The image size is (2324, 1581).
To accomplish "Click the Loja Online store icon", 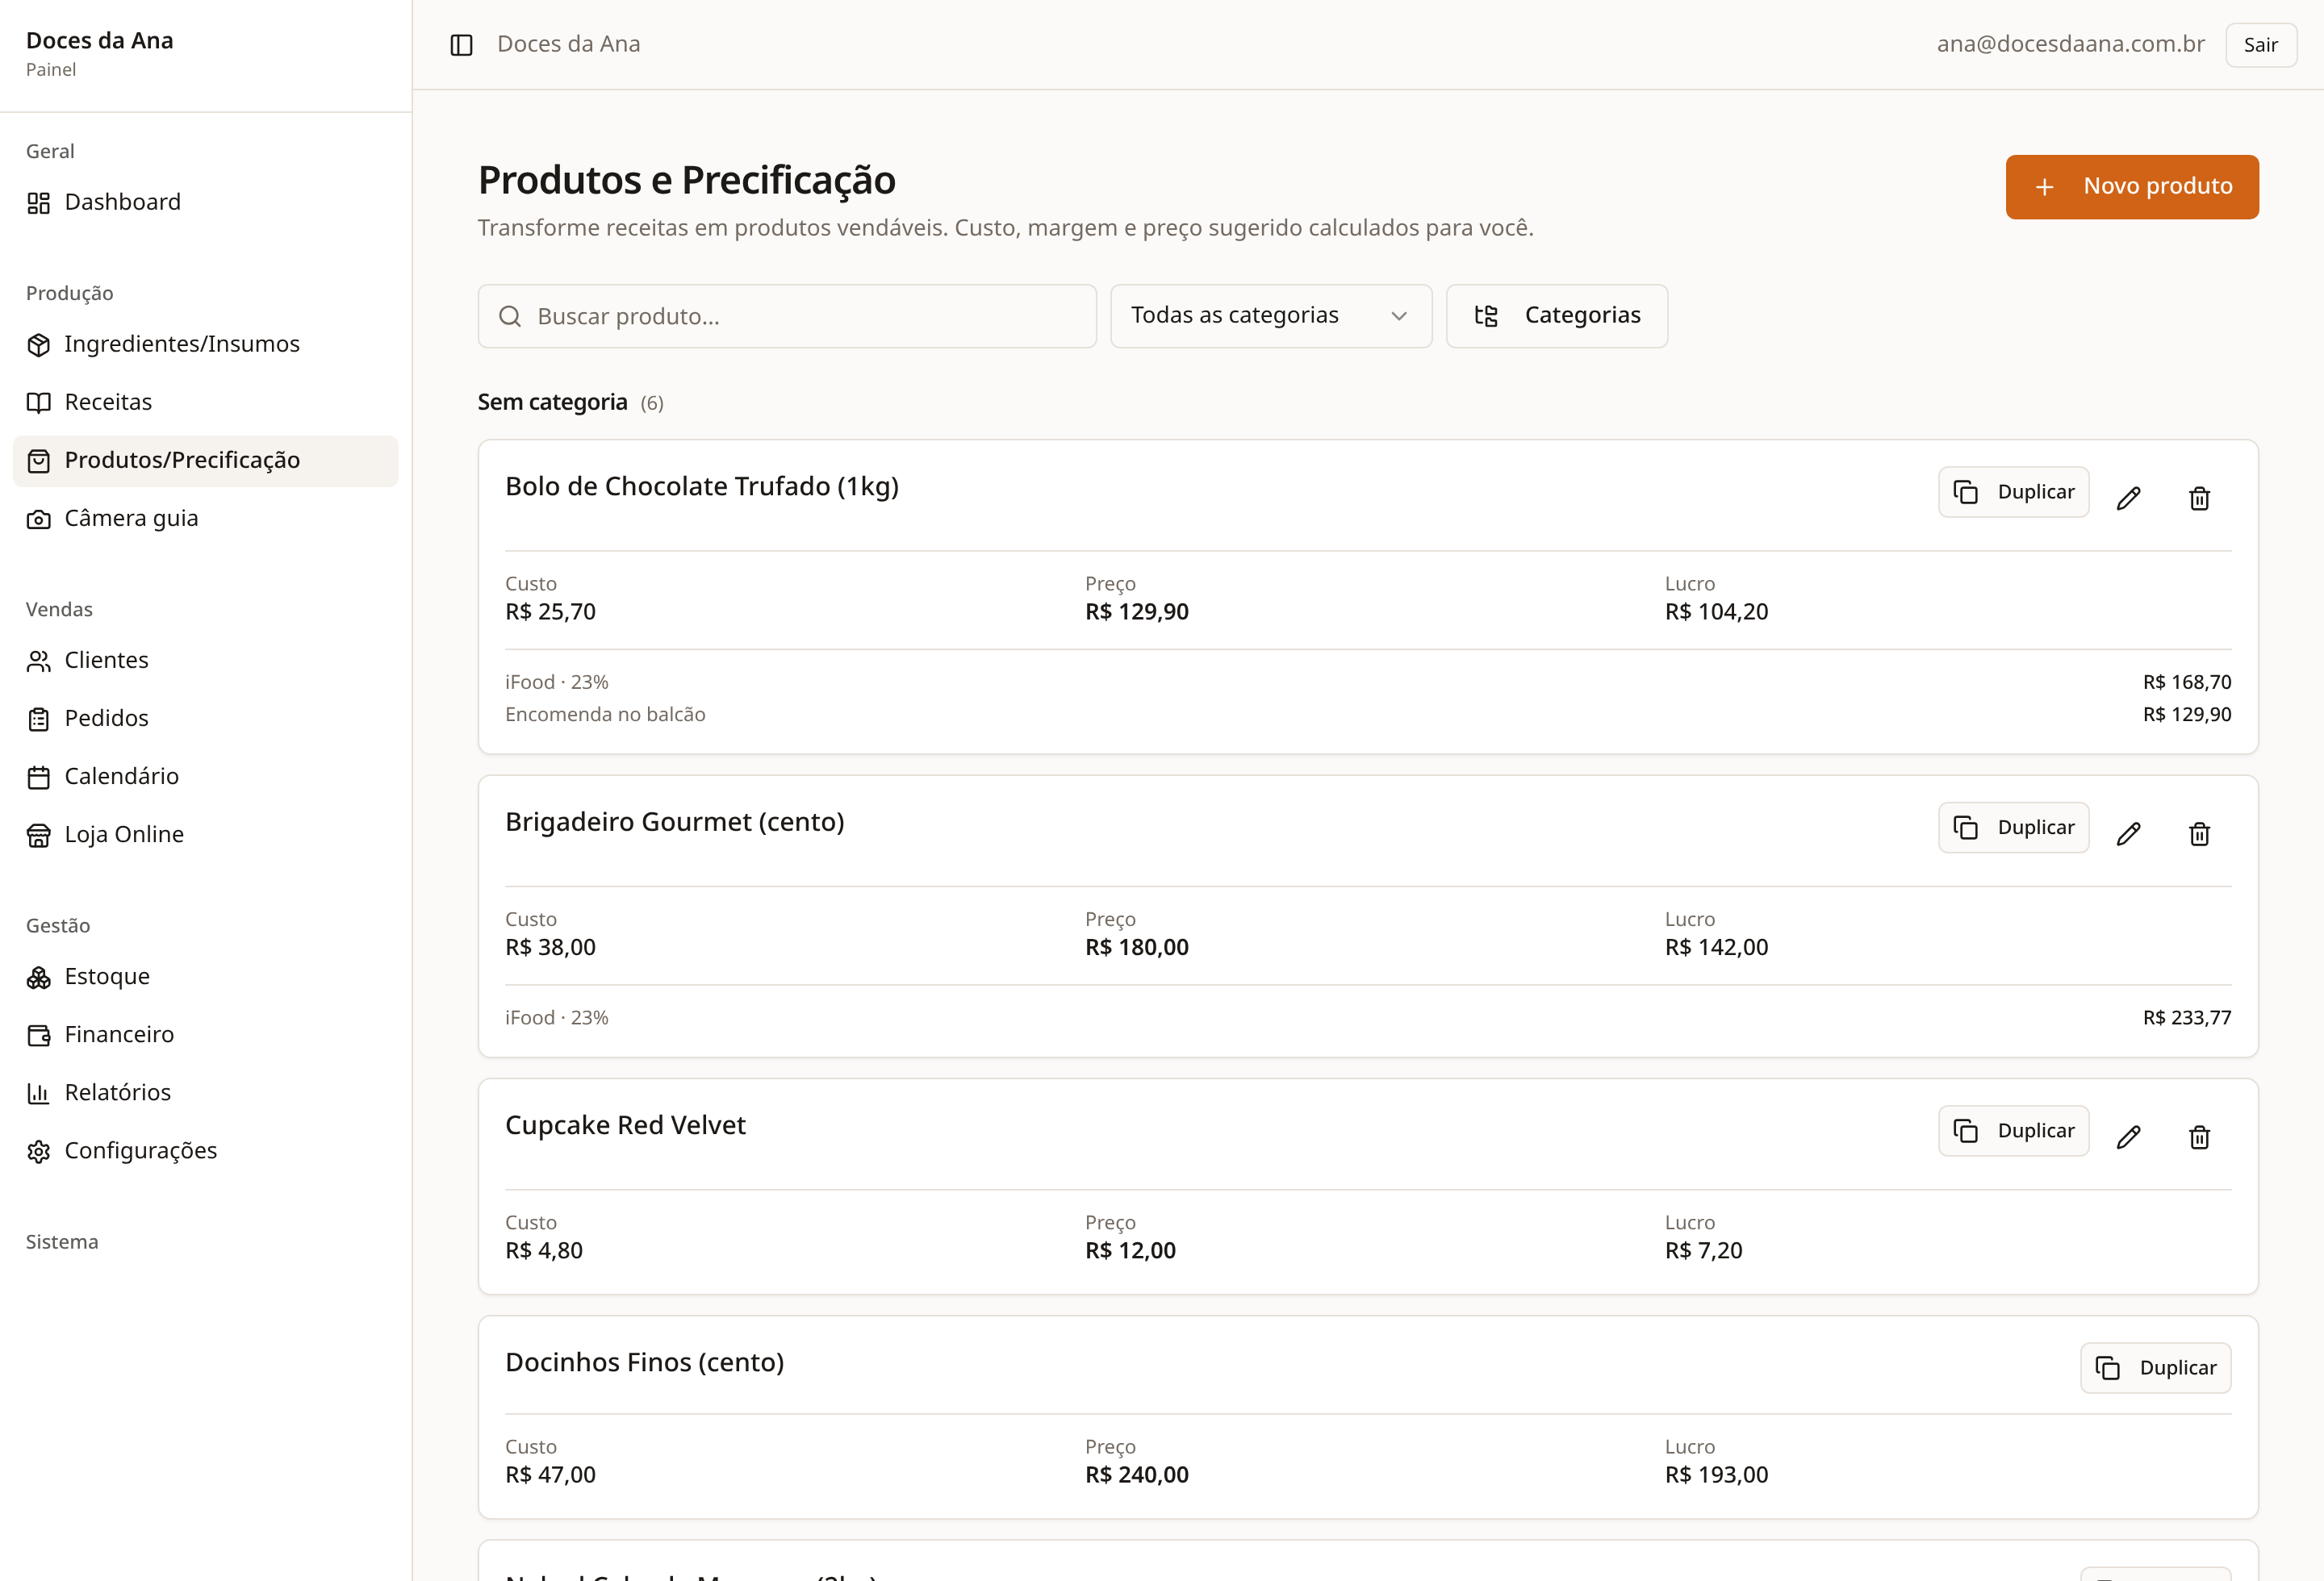I will (39, 835).
